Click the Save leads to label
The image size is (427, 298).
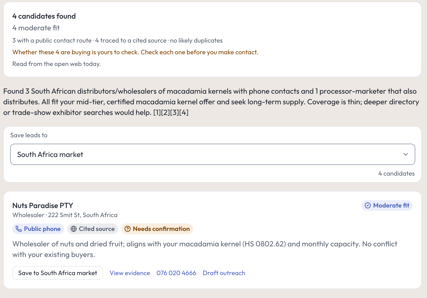pos(29,135)
